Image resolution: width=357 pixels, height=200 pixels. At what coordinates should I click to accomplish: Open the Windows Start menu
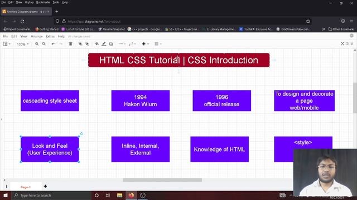6,195
